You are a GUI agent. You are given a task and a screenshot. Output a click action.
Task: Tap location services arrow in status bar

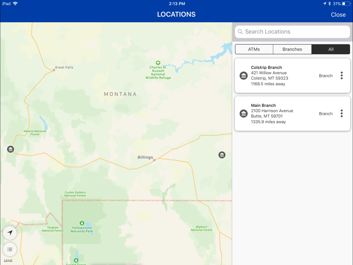click(x=324, y=4)
